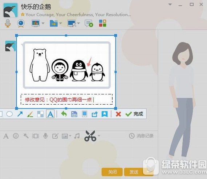Open the emoji smiley picker
This screenshot has height=179, width=207.
coord(16,136)
